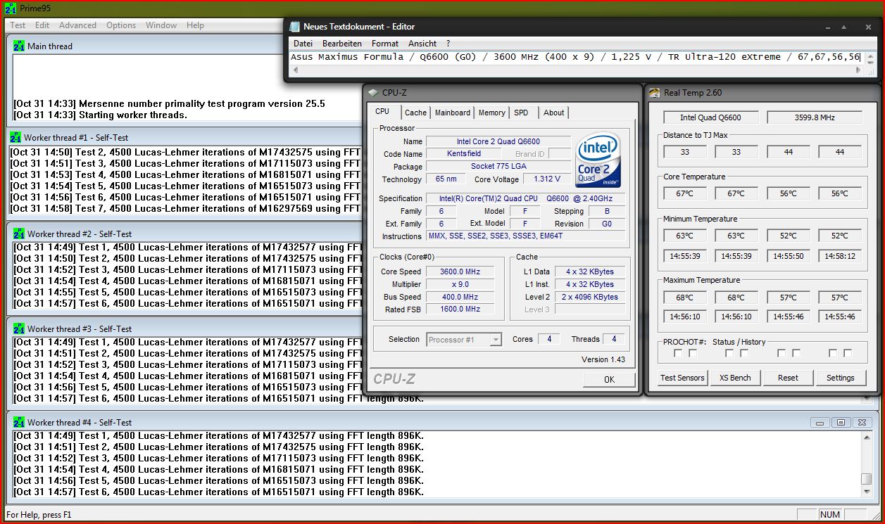Tick the first checkbox of the third PROCHOT pair
Viewport: 885px width, 524px height.
point(782,353)
